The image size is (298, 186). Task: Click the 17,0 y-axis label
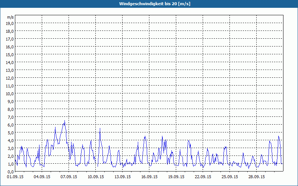click(10, 39)
